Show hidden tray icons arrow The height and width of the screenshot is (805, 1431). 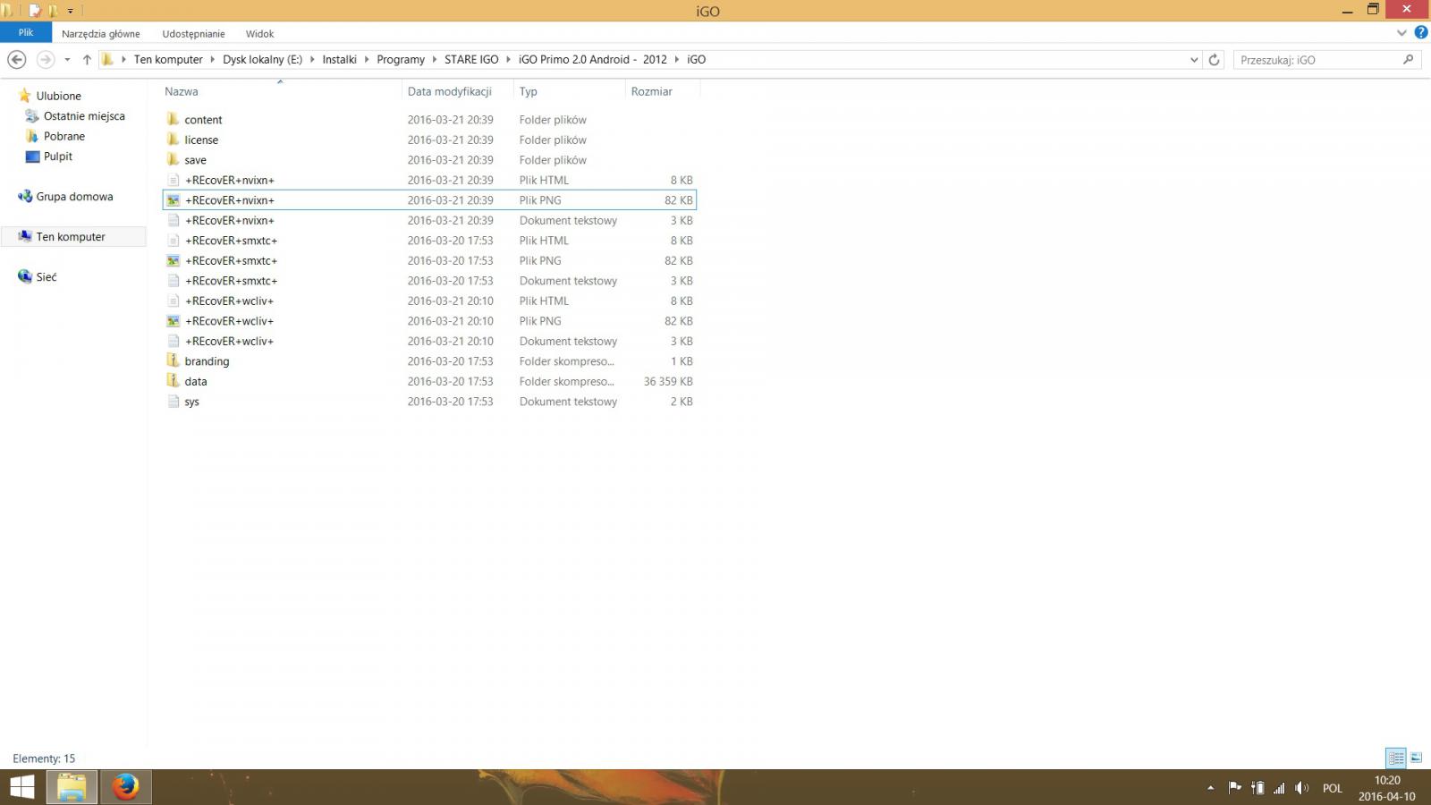coord(1211,788)
